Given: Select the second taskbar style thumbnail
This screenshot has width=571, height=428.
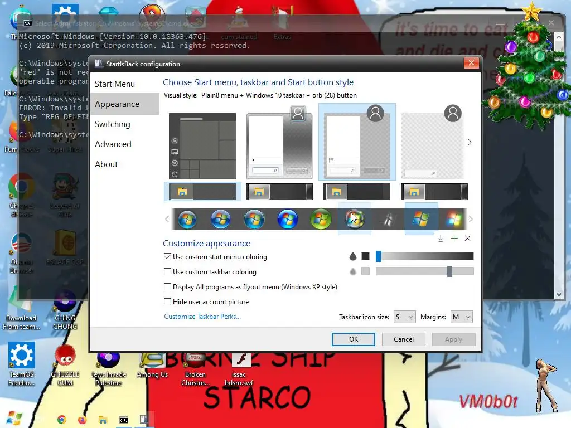Looking at the screenshot, I should 279,192.
